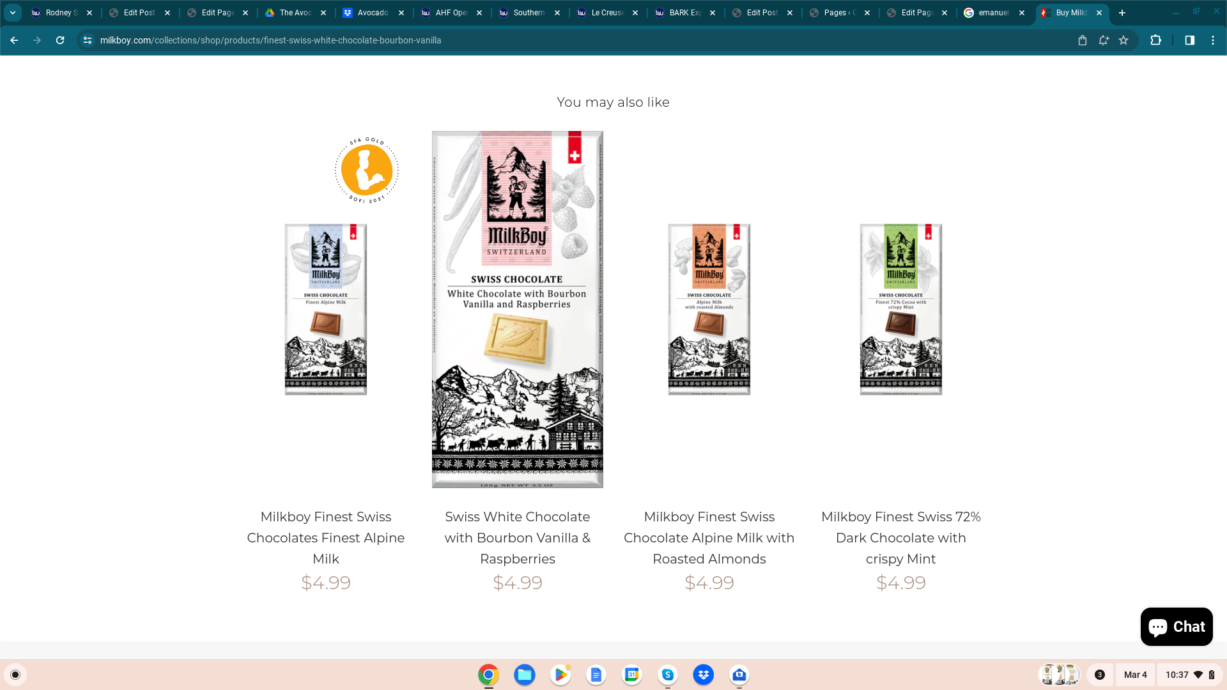
Task: Open Dropbox from the shelf
Action: 704,675
